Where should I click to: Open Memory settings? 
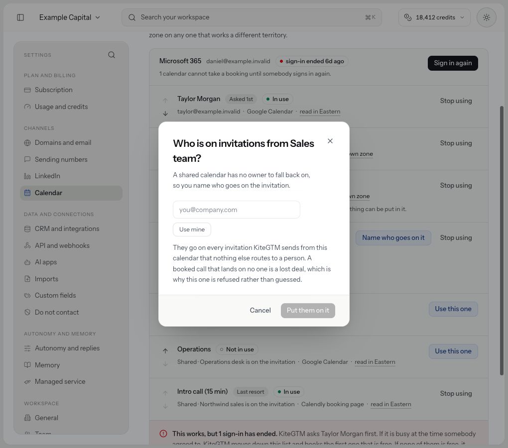[x=71, y=365]
